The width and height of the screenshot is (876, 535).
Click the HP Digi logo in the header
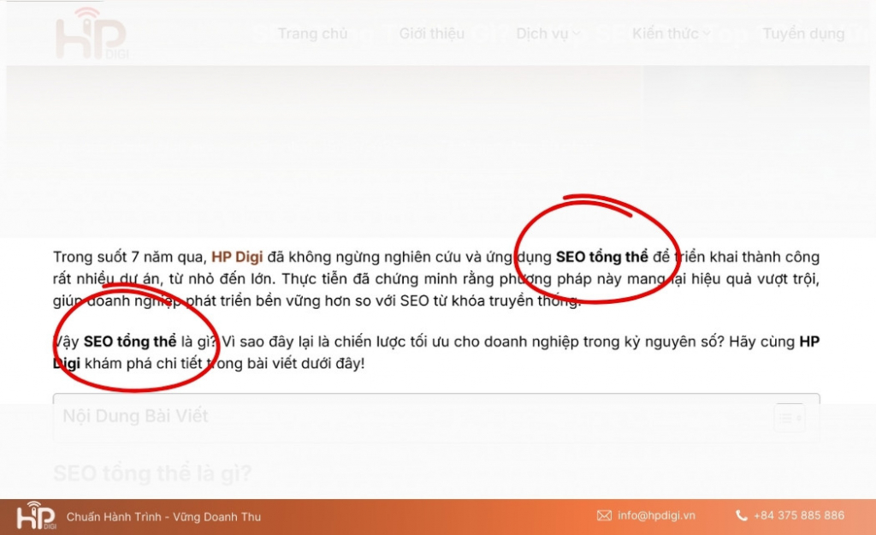point(92,33)
